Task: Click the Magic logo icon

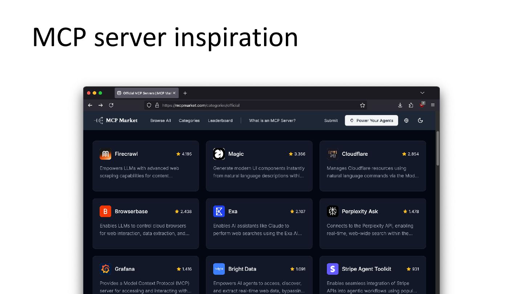Action: (x=219, y=154)
